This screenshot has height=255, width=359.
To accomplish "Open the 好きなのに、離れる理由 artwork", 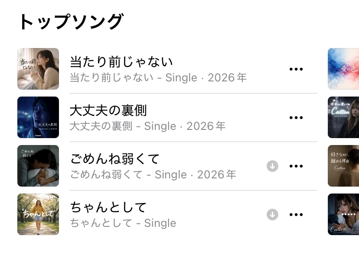I will [343, 166].
